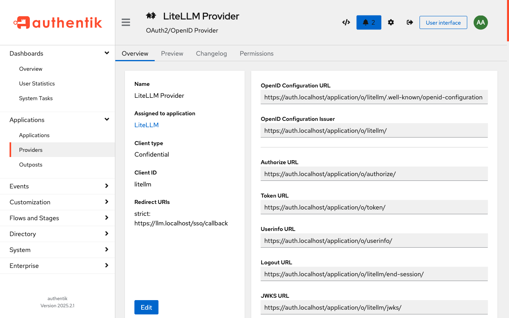
Task: Expand Flows and Stages section
Action: point(58,218)
